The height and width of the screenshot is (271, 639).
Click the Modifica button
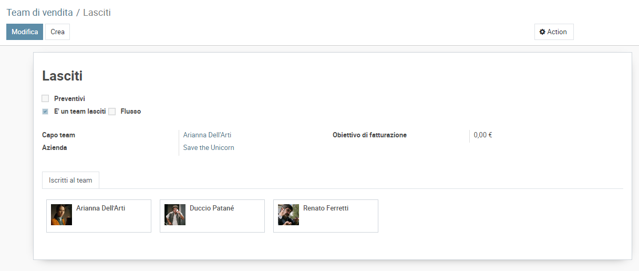coord(25,32)
